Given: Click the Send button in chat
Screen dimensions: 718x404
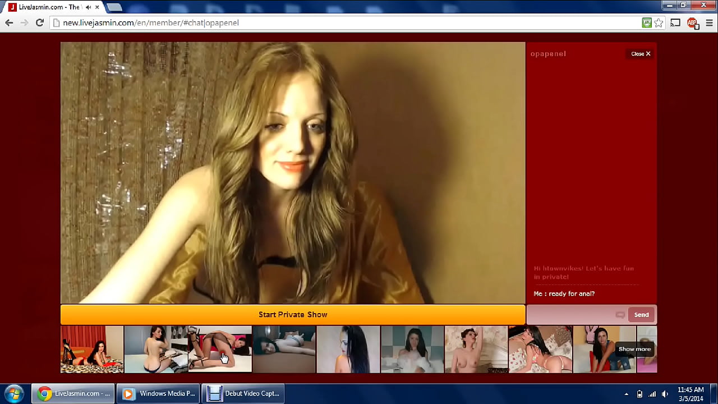Looking at the screenshot, I should coord(641,315).
